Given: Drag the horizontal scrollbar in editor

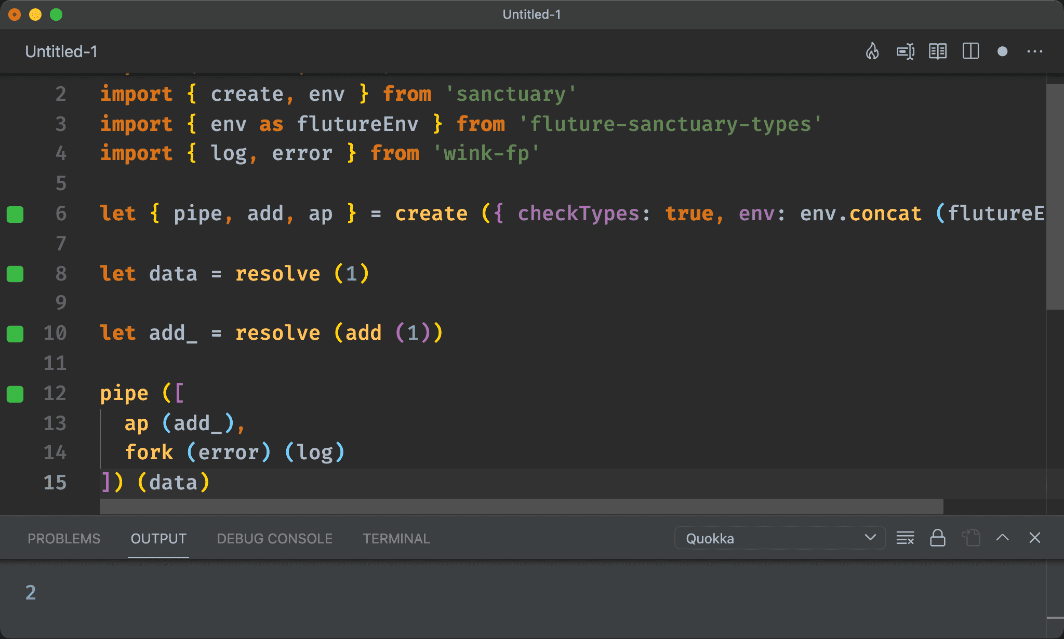Looking at the screenshot, I should tap(518, 504).
